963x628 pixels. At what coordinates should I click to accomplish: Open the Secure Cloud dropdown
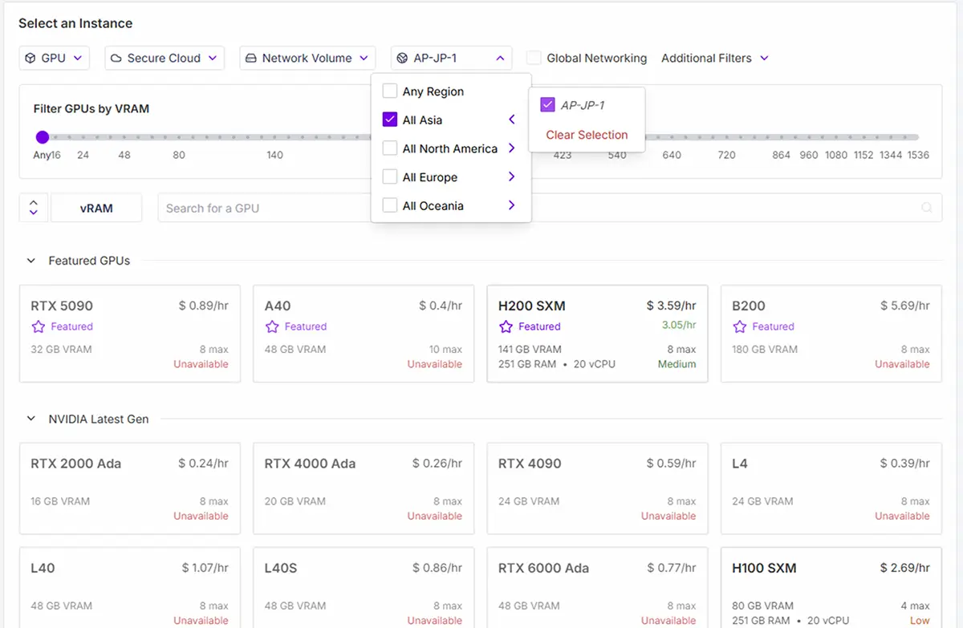(x=164, y=58)
